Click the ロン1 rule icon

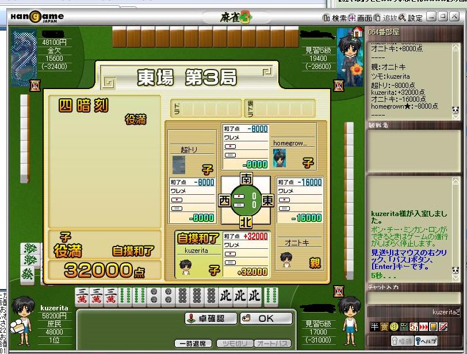404,326
